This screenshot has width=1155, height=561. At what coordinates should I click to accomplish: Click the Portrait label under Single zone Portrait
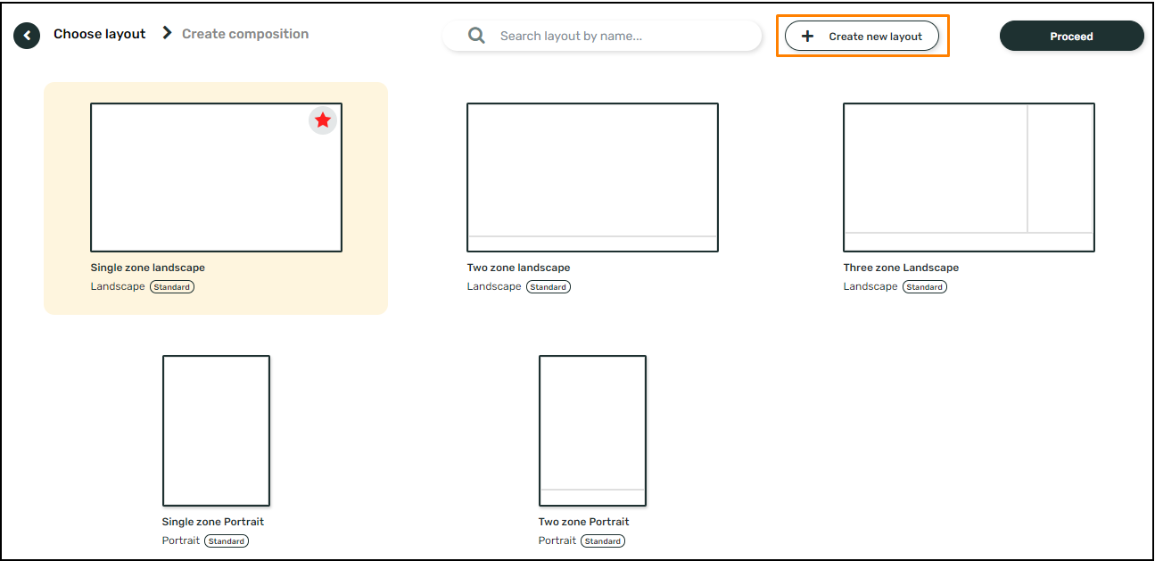(x=180, y=540)
